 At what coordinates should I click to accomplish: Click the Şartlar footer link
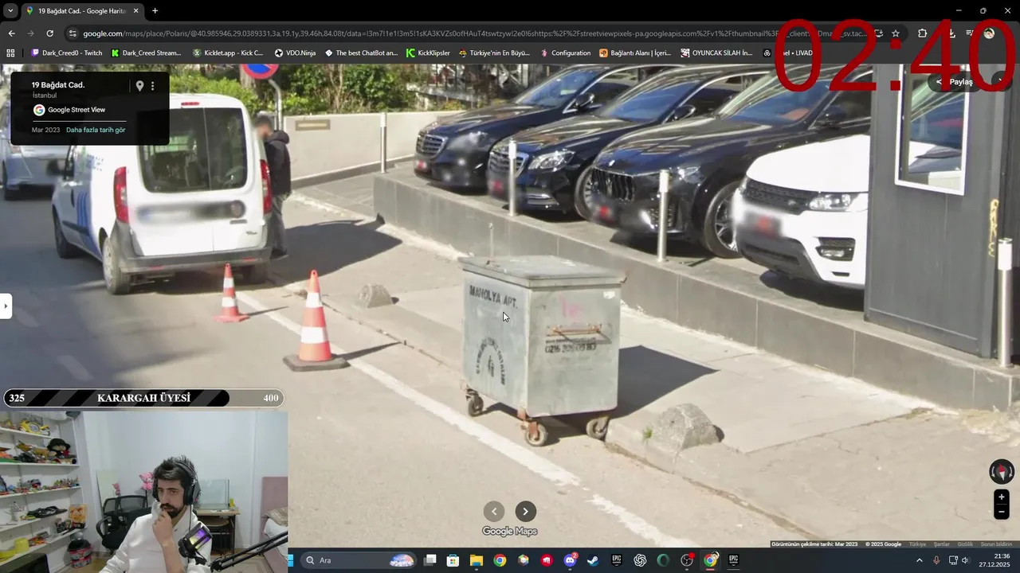click(x=942, y=544)
